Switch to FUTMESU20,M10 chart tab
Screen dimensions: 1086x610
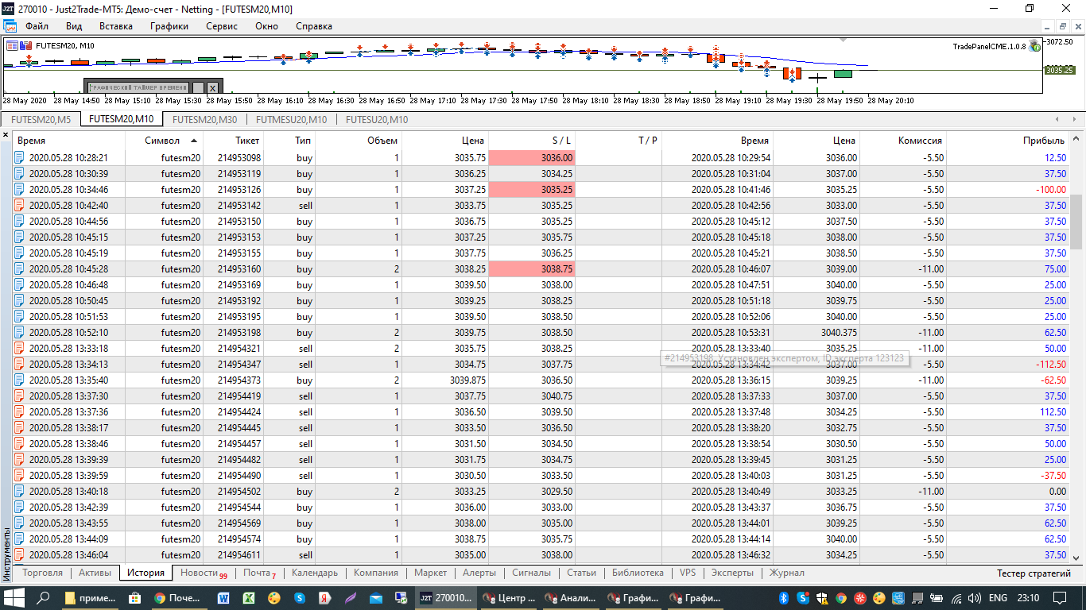click(291, 119)
